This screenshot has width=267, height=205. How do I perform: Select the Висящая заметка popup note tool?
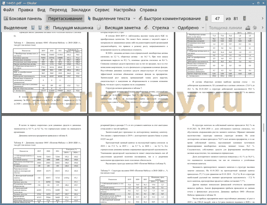coord(123,28)
